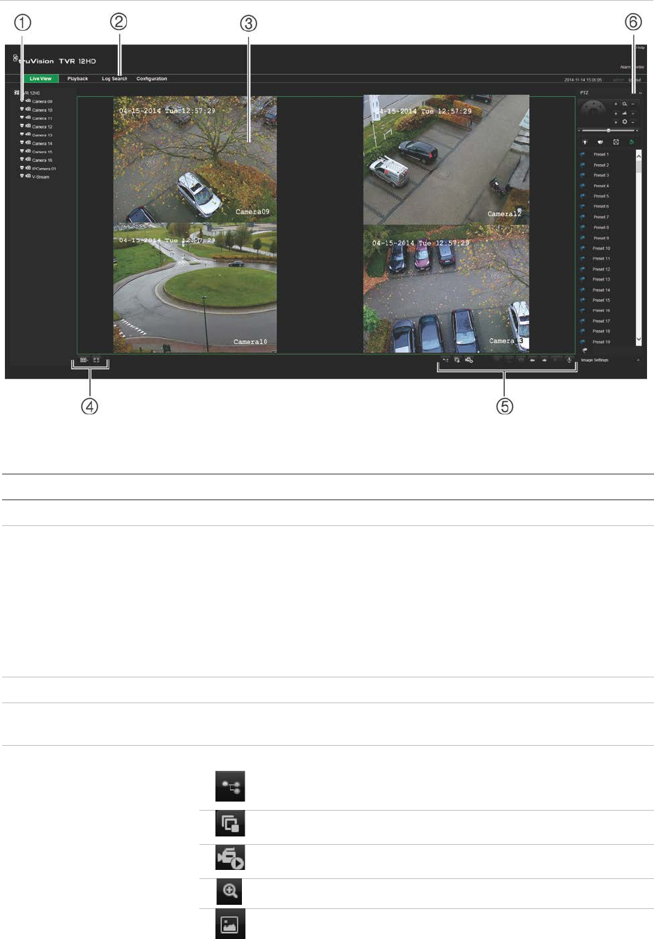
Task: Click the camera icon beside Camera 09
Action: coord(28,101)
